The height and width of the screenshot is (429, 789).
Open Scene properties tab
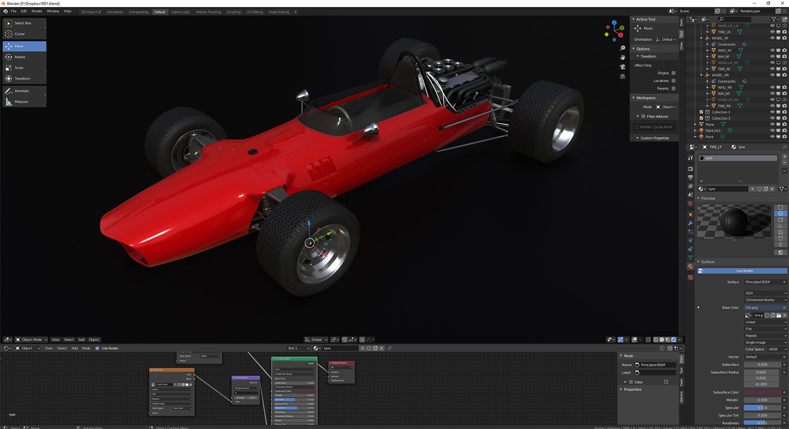(x=690, y=195)
